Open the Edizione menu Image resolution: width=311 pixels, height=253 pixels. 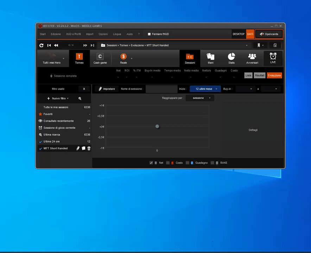tap(56, 34)
